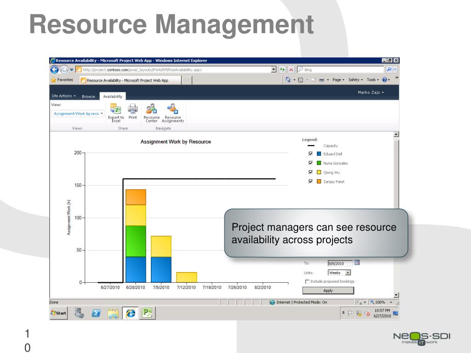Click the RSS Feeds icon
471x353 pixels.
click(300, 80)
